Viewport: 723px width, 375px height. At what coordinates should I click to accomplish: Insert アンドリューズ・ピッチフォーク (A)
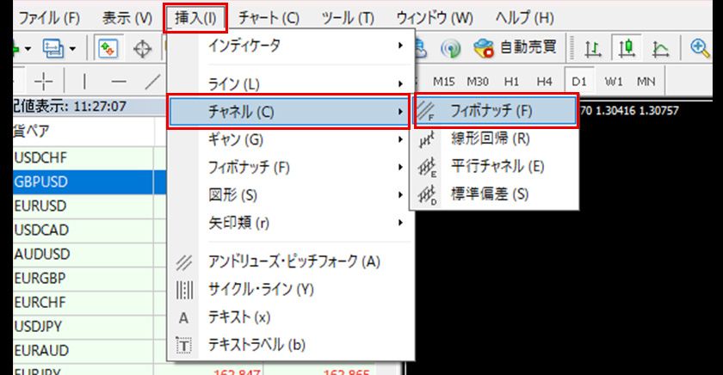[x=291, y=261]
